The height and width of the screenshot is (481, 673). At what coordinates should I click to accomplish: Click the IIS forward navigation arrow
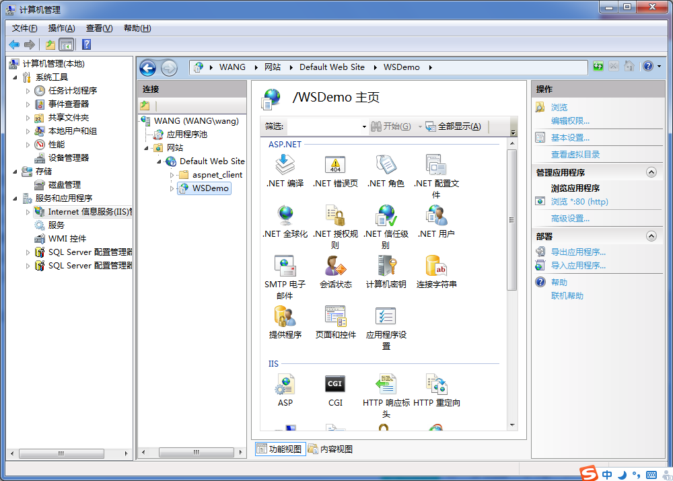pyautogui.click(x=169, y=68)
